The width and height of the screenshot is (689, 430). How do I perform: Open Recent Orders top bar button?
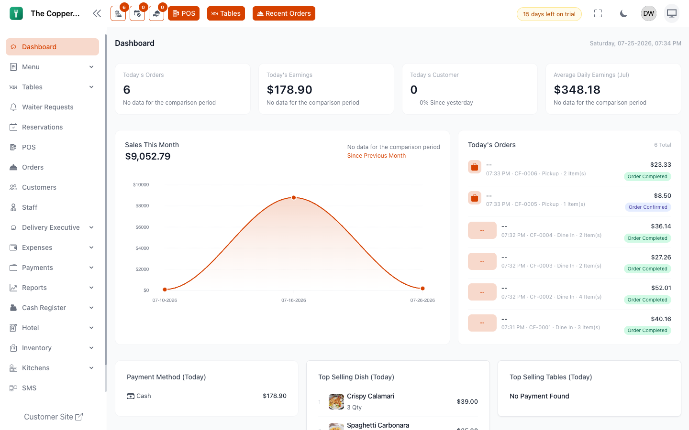[x=284, y=13]
